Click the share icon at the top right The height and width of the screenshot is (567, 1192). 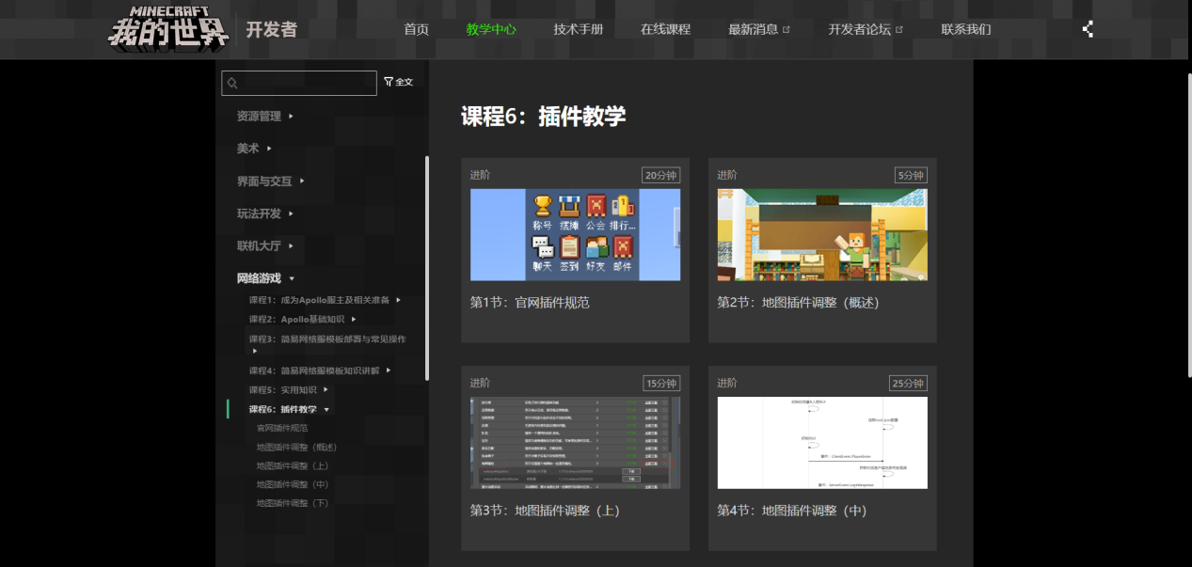point(1087,29)
